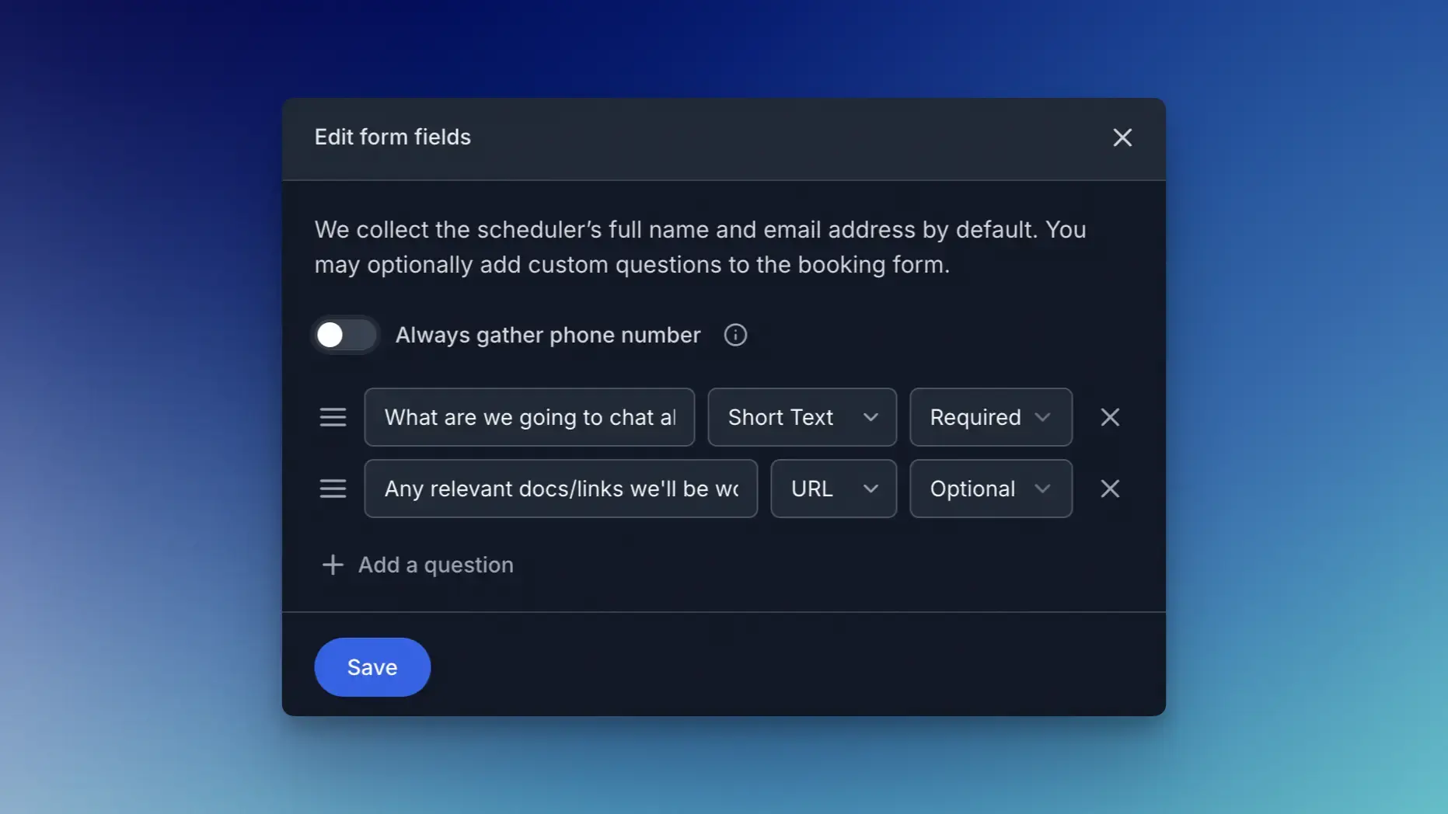1448x814 pixels.
Task: Grab drag handle for chat question row
Action: click(333, 417)
